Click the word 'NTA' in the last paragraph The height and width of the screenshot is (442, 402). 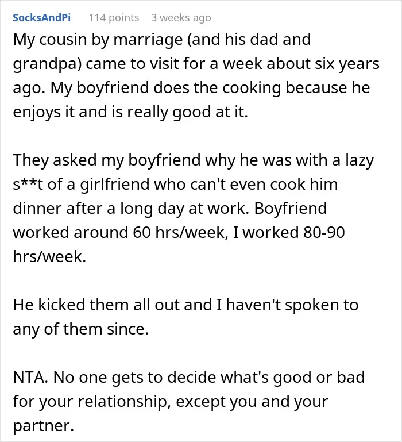pyautogui.click(x=29, y=377)
